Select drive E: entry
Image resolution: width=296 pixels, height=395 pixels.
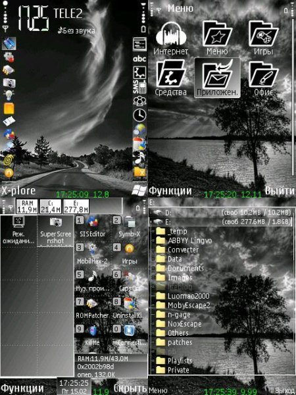tap(221, 222)
